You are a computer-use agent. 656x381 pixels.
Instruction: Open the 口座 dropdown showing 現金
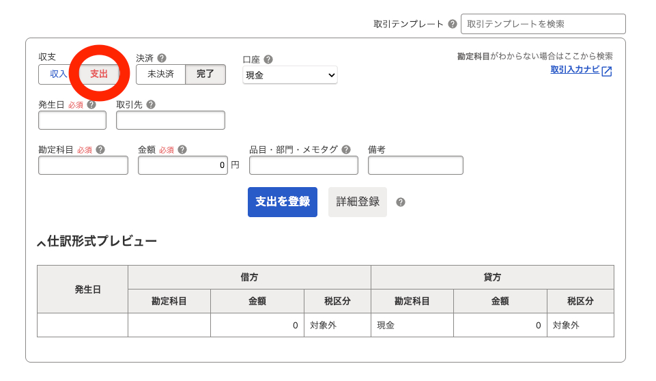tap(290, 75)
